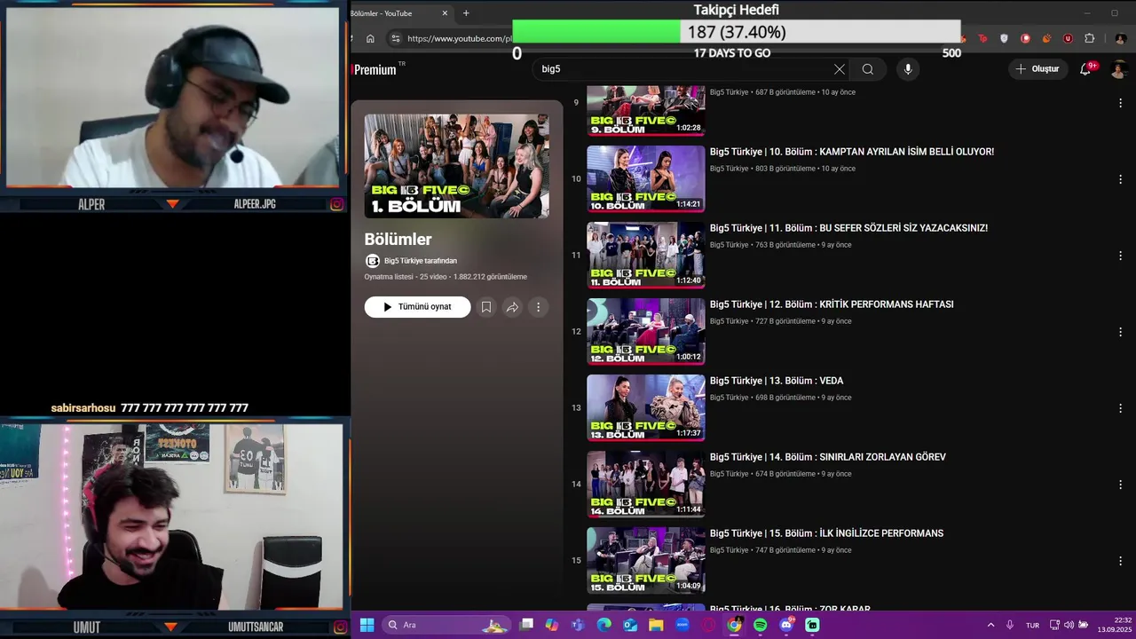This screenshot has width=1136, height=639.
Task: Select the 11. Bölüm video thumbnail
Action: (x=646, y=255)
